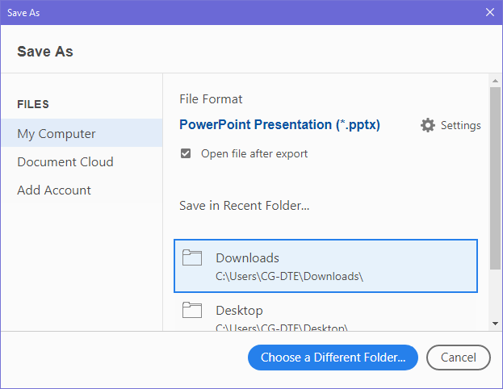
Task: Select the Downloads recent folder name
Action: coord(247,257)
